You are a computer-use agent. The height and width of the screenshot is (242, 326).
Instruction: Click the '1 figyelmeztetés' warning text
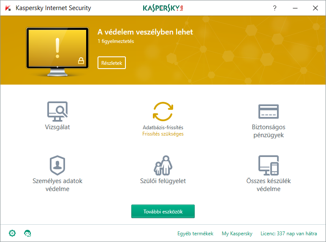[116, 41]
